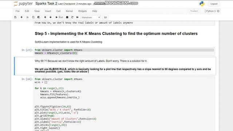
Task: Restart kernel and run all cells icon
Action: (x=78, y=17)
